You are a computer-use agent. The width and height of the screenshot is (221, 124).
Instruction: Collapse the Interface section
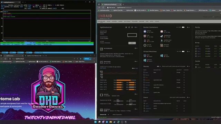137,109
